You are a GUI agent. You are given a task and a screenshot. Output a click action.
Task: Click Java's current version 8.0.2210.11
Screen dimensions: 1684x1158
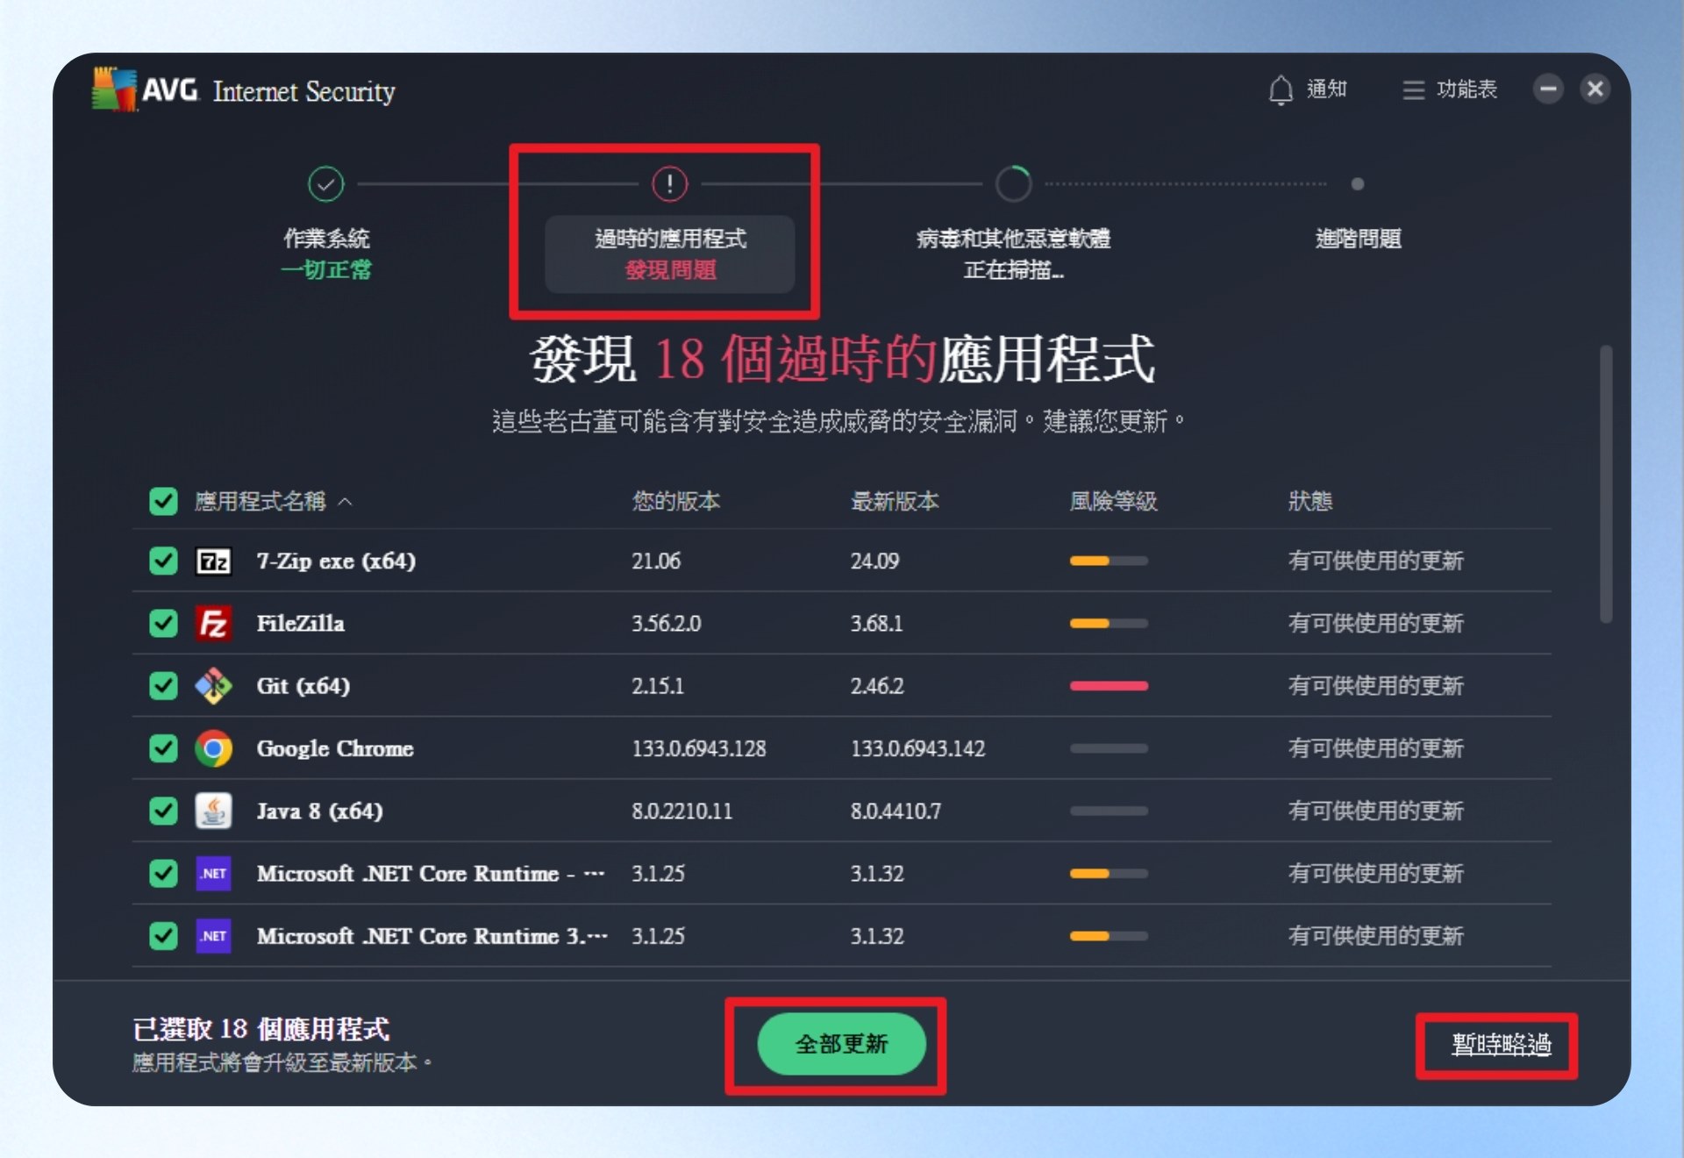pyautogui.click(x=681, y=811)
